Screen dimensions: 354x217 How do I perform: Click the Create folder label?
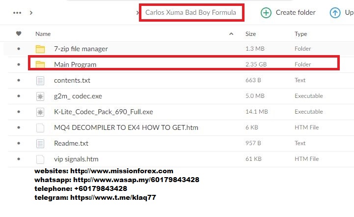[296, 12]
